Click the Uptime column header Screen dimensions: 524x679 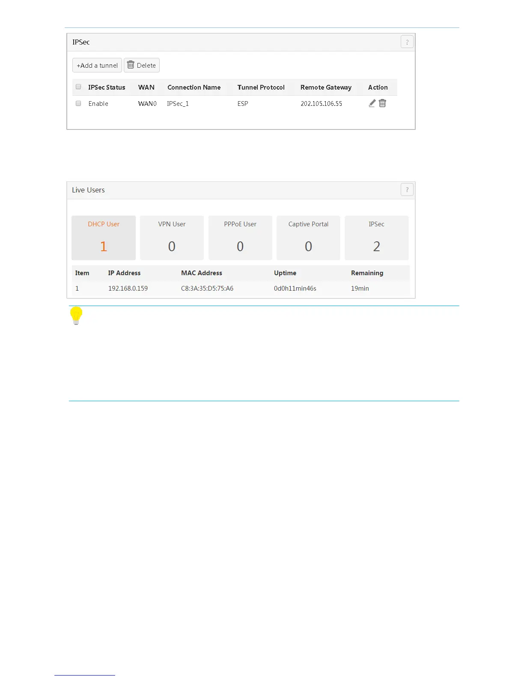(x=285, y=273)
